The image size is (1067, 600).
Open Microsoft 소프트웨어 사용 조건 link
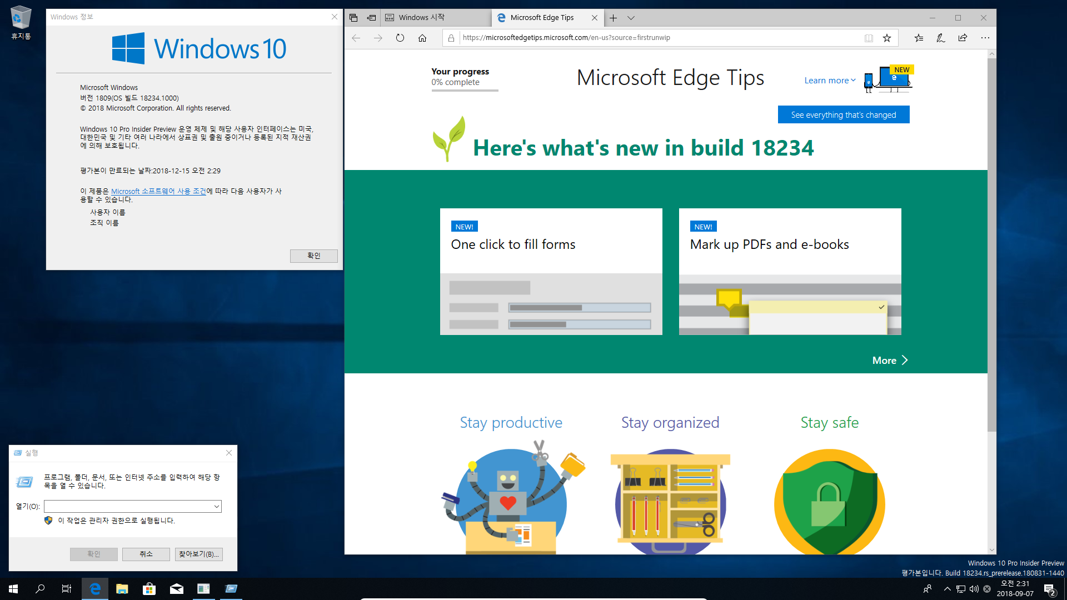[x=158, y=191]
